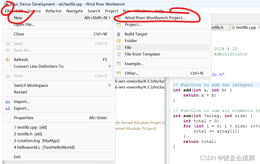Select File in the New submenu

pyautogui.click(x=128, y=47)
